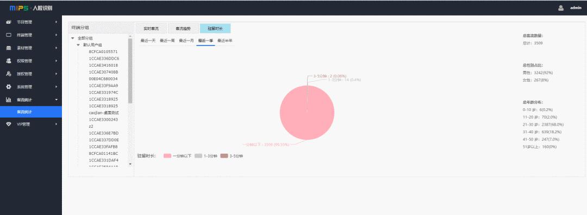Click the 系统管理 gear icon
Viewport: 587px width, 215px height.
(9, 87)
